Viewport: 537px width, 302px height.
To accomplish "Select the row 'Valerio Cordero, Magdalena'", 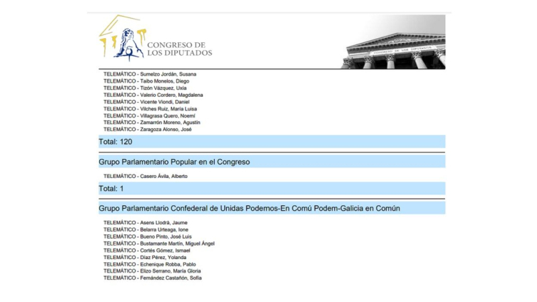I will click(154, 95).
